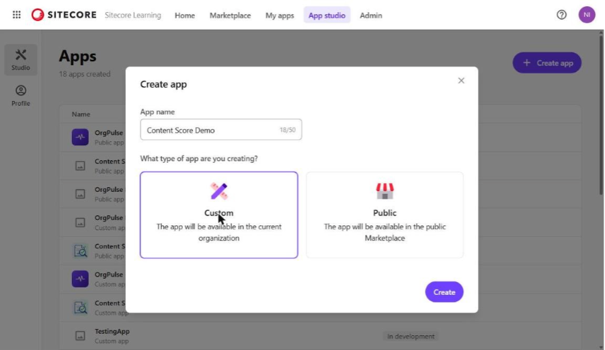Viewport: 605px width, 350px height.
Task: Select the Studio sidebar icon
Action: pyautogui.click(x=21, y=60)
